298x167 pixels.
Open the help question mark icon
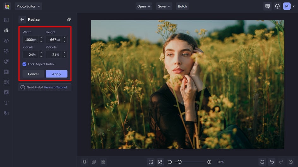(277, 6)
